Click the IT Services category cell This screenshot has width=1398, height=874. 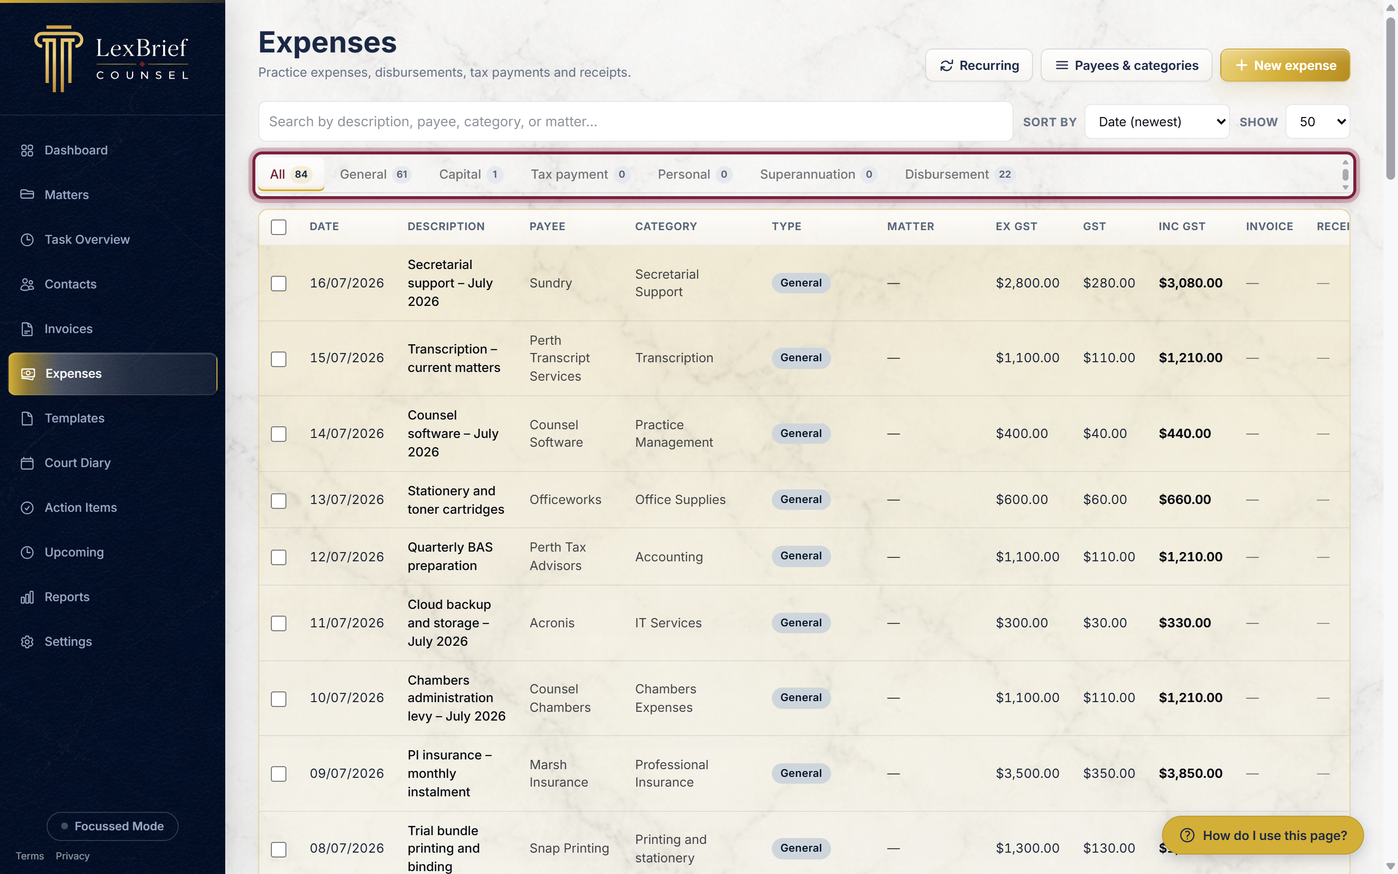click(668, 623)
